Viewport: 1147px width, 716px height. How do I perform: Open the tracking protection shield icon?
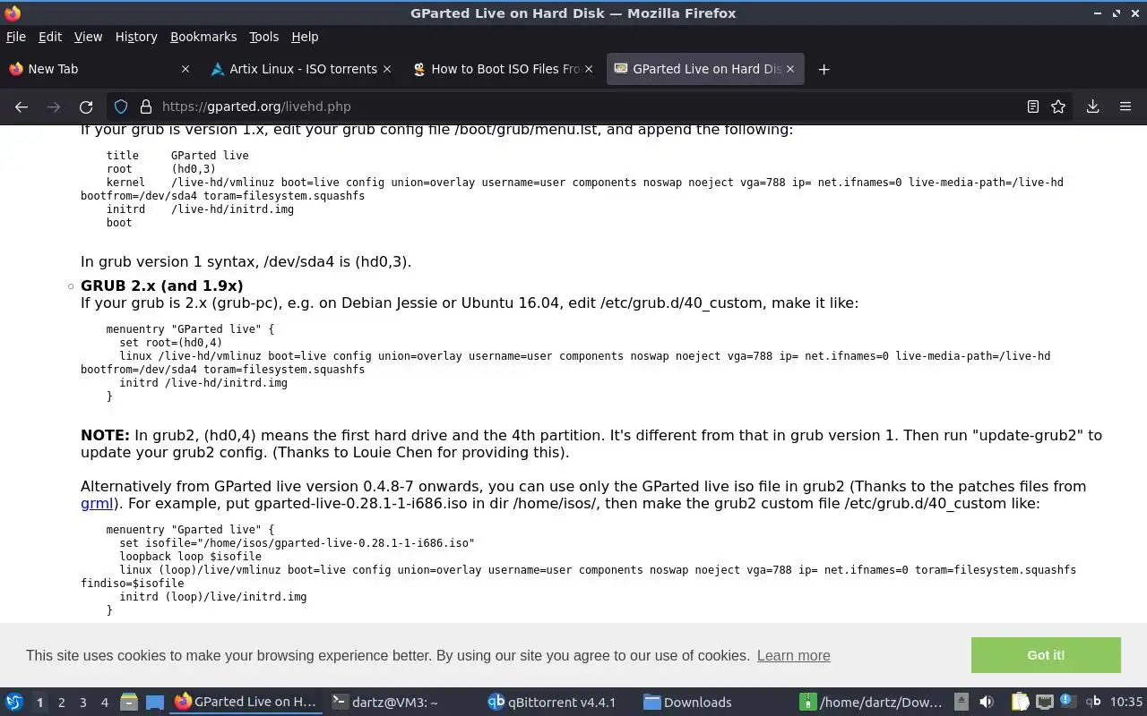click(x=121, y=107)
